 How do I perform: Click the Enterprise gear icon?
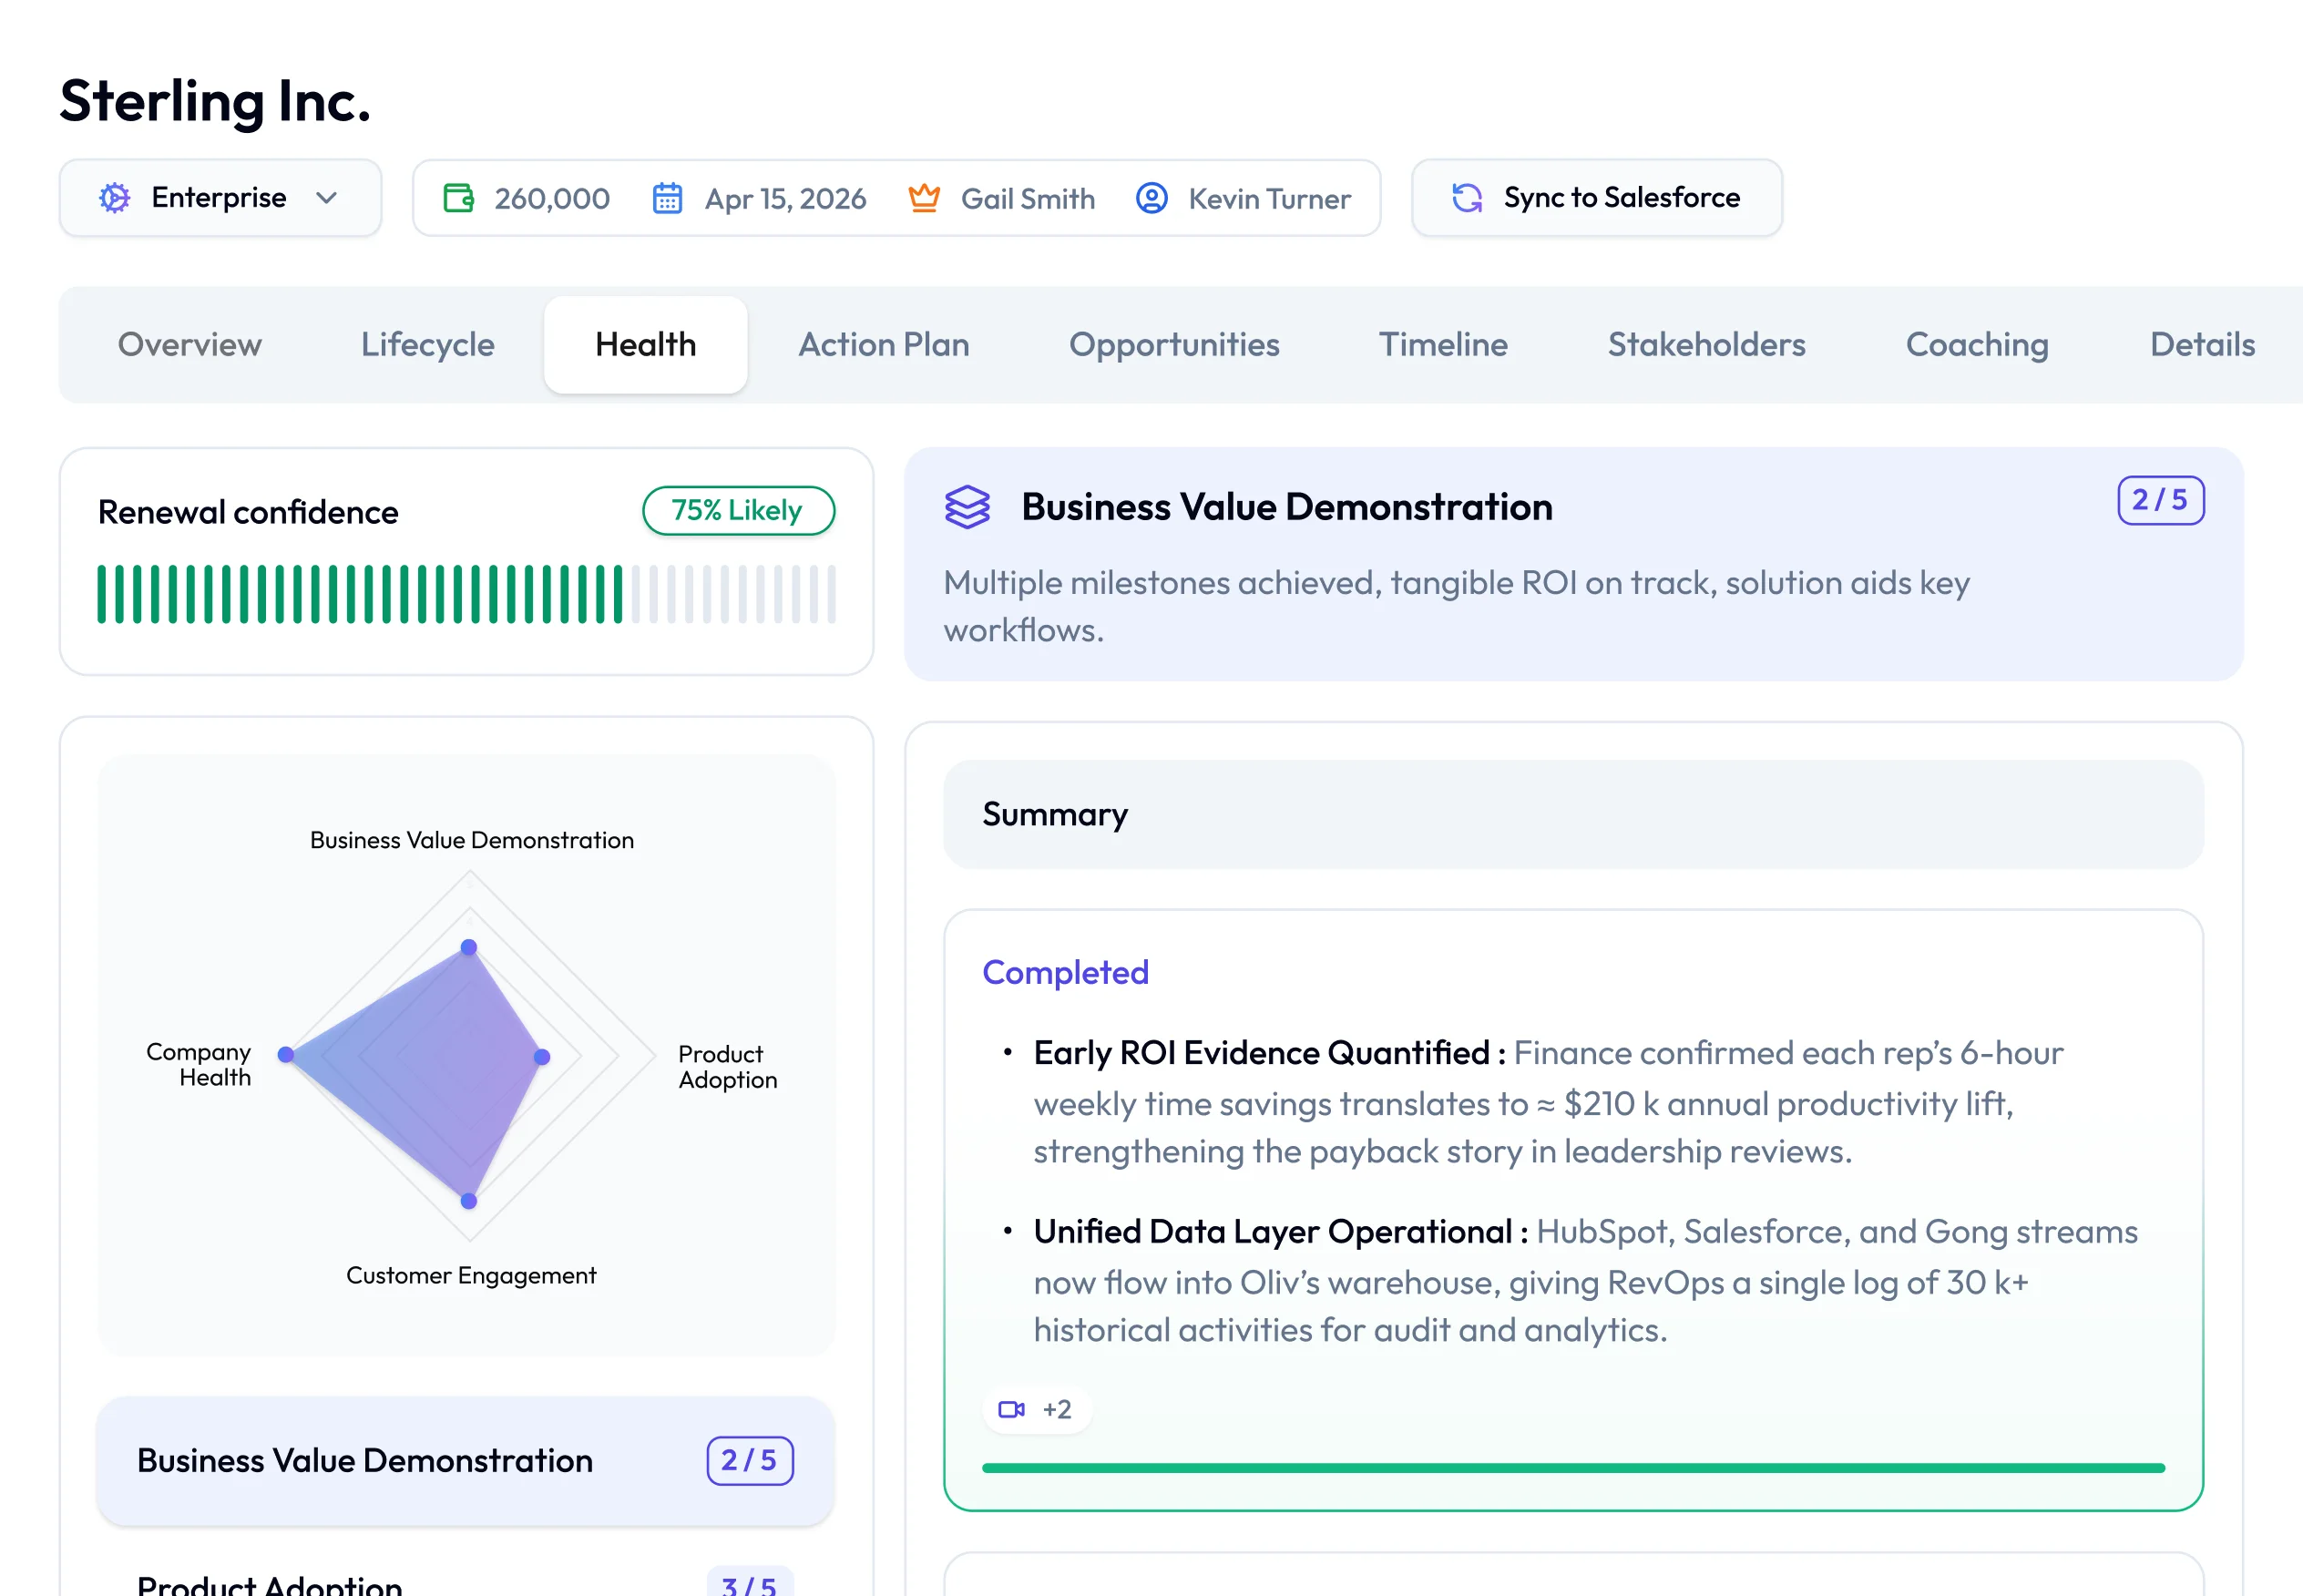[x=115, y=198]
